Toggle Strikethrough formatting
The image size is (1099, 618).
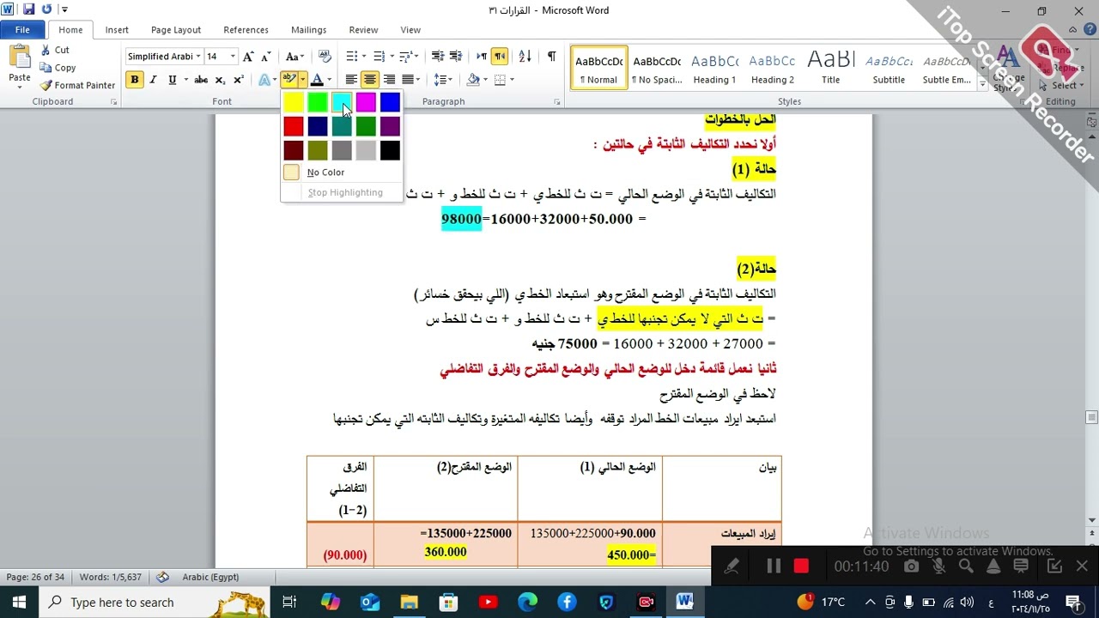pyautogui.click(x=201, y=80)
